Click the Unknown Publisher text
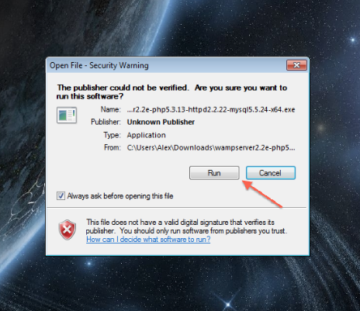 (x=161, y=122)
